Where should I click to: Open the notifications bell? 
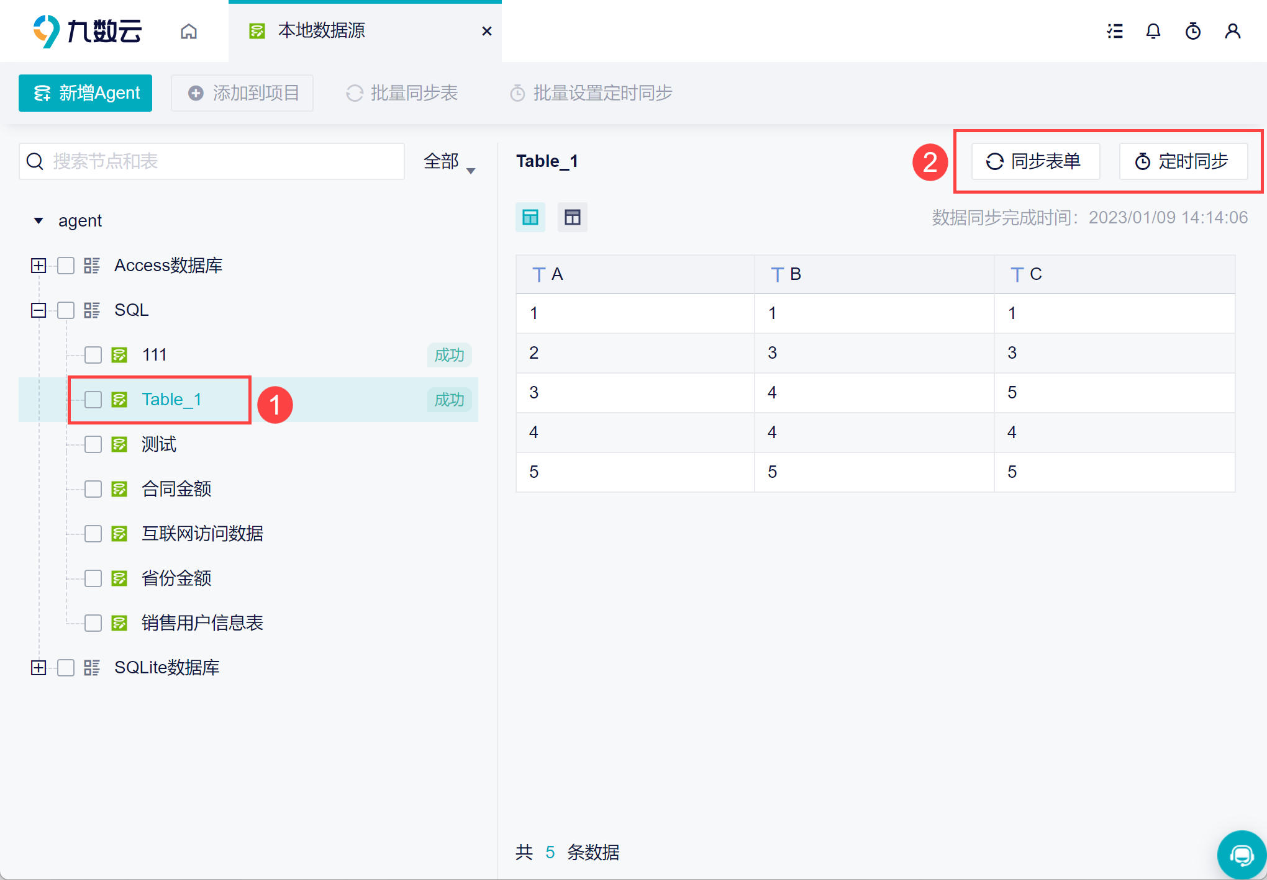click(x=1153, y=31)
